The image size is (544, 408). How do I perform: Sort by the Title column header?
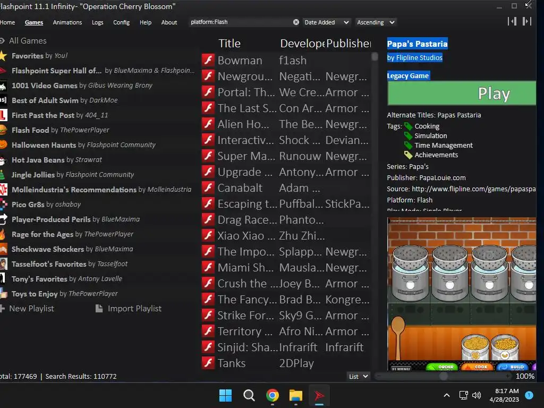(x=229, y=44)
